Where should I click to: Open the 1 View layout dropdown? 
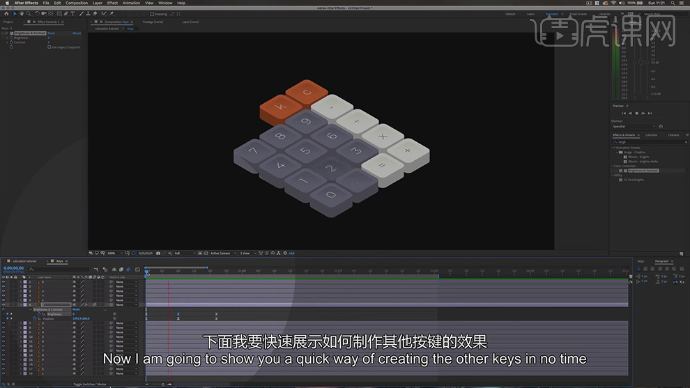247,254
